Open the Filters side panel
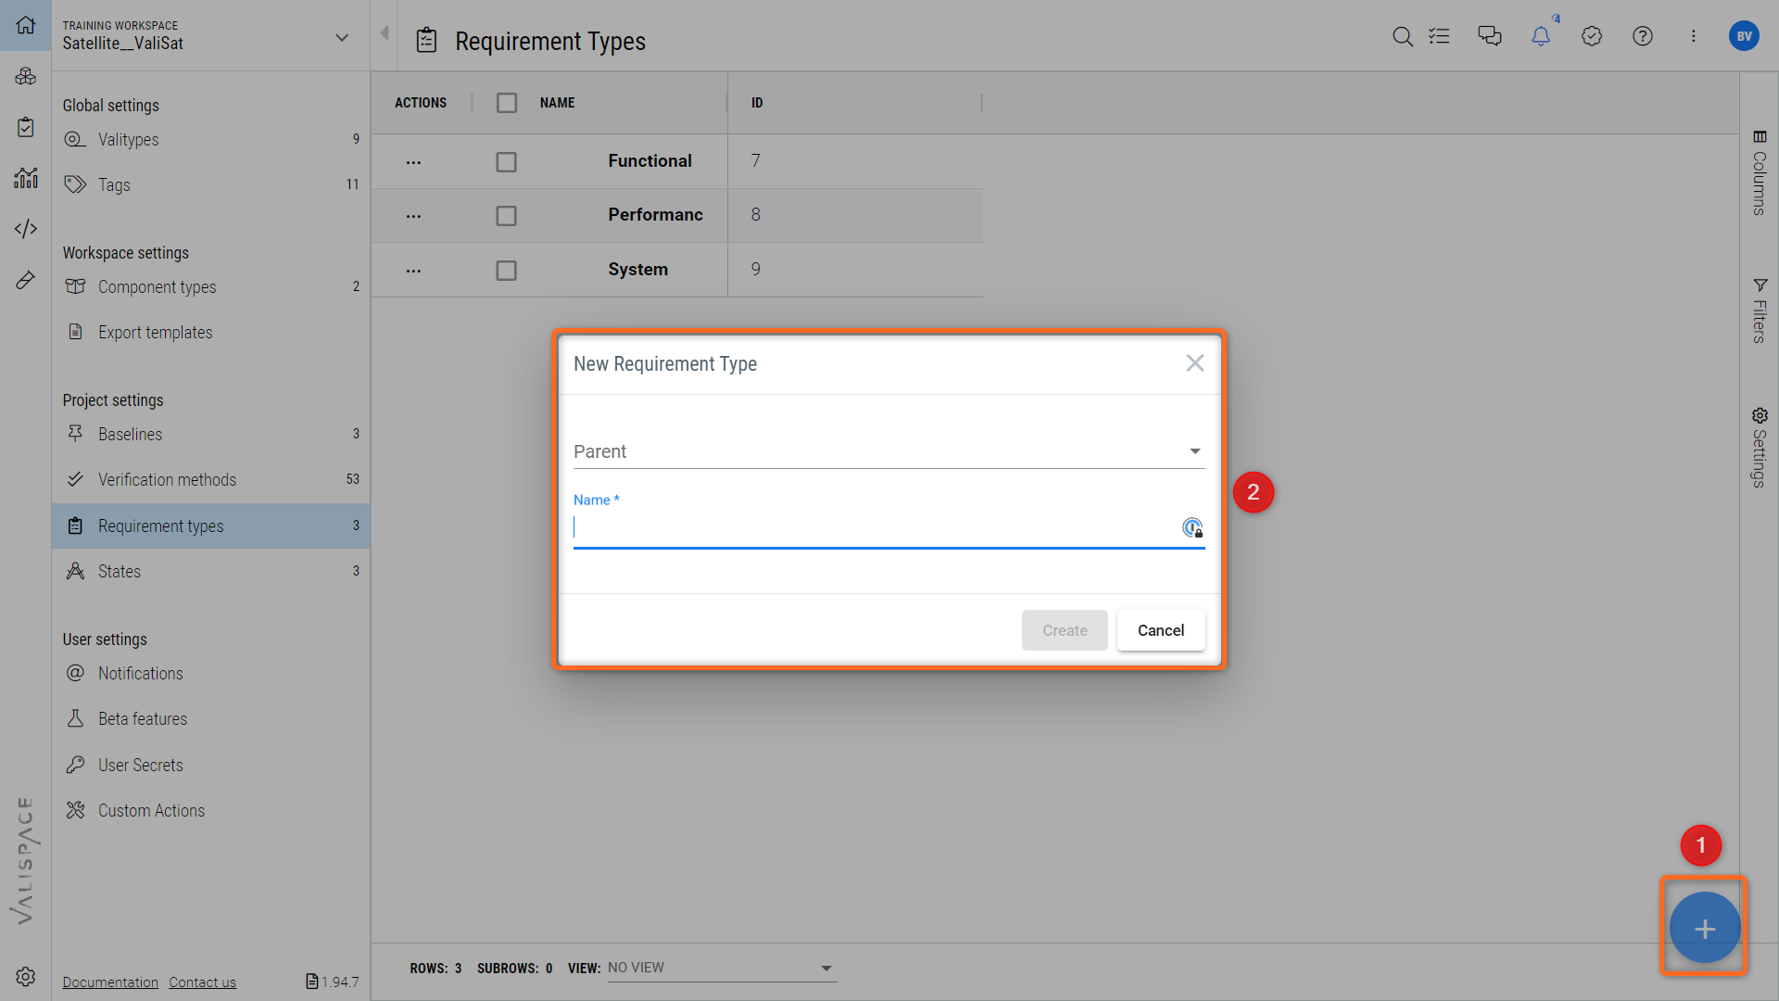 (1760, 310)
